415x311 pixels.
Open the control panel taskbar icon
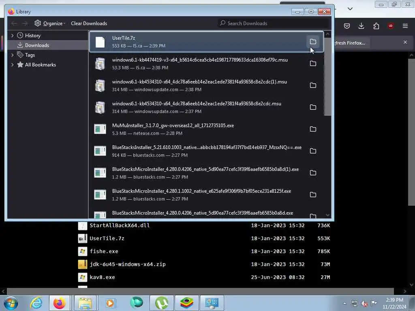coord(212,303)
